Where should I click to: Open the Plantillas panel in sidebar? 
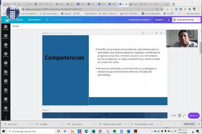click(x=6, y=27)
